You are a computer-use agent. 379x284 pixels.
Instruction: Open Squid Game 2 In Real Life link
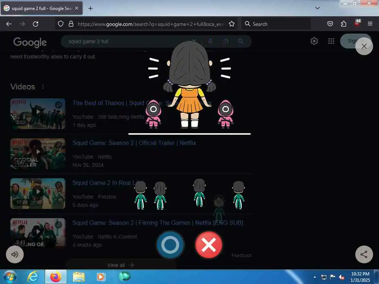[108, 183]
